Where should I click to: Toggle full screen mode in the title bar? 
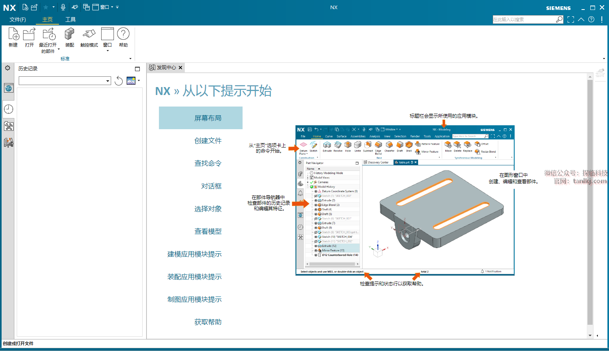coord(571,19)
